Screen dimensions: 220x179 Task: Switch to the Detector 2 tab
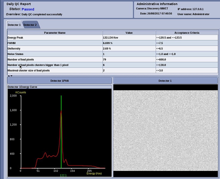point(30,25)
